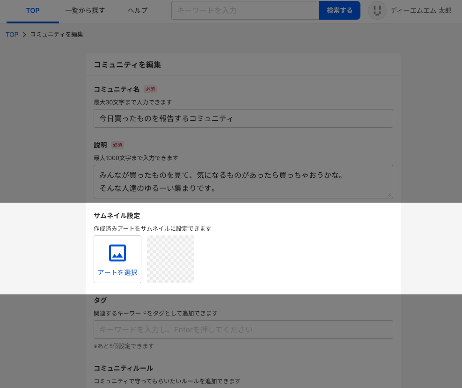Go to the ヘルプ tab
462x388 pixels.
[138, 10]
